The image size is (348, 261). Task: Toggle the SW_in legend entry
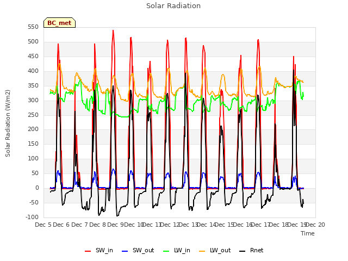pos(99,250)
